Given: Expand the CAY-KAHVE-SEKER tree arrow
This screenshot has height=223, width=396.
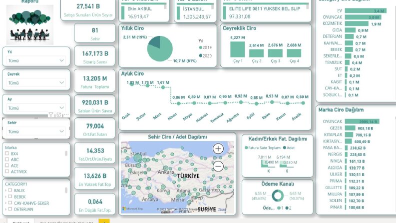Looking at the screenshot, I should coord(6,203).
